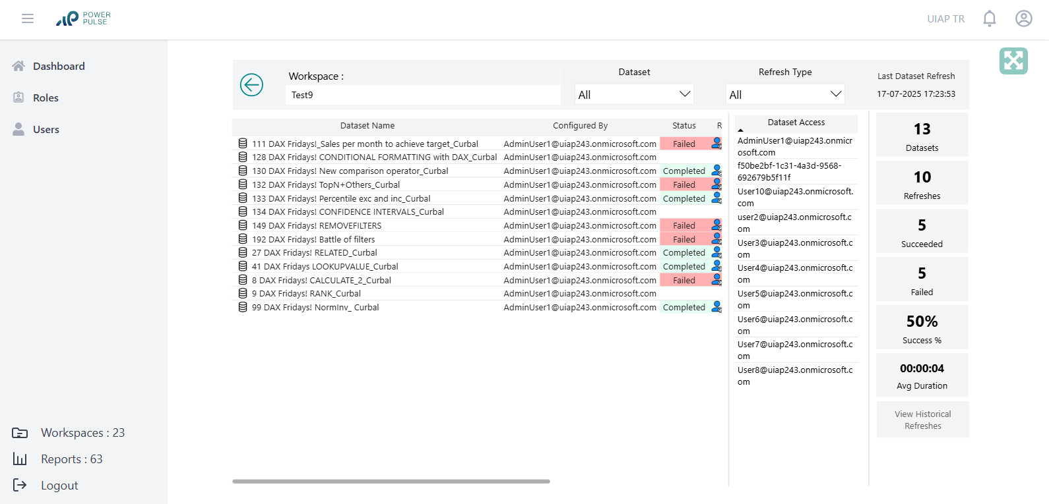
Task: Click the Logout option
Action: [x=59, y=486]
